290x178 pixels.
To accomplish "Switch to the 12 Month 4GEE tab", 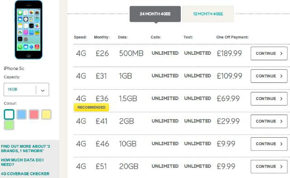I will click(208, 14).
